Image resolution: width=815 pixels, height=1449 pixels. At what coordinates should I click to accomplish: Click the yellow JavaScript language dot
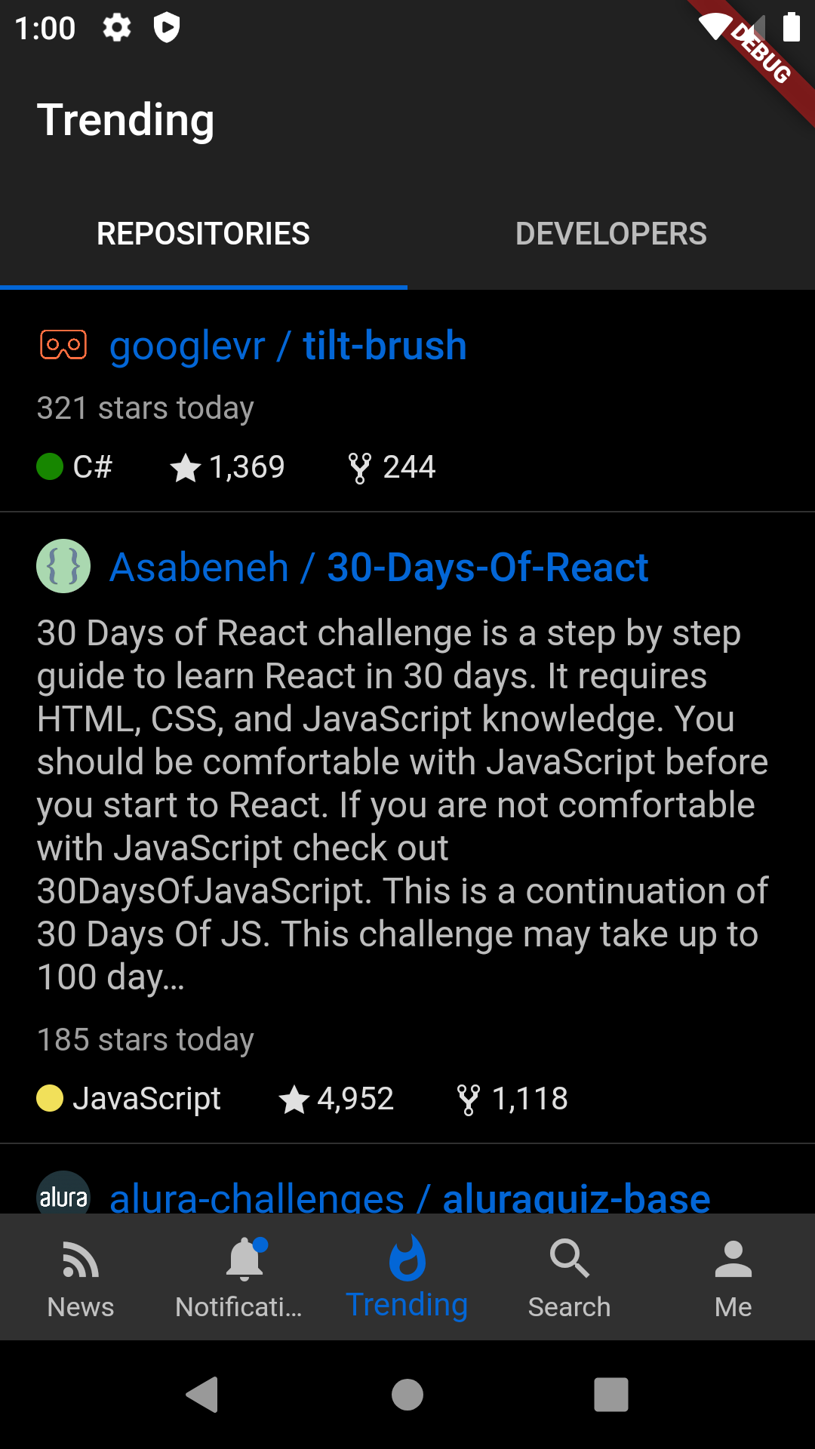click(x=50, y=1099)
